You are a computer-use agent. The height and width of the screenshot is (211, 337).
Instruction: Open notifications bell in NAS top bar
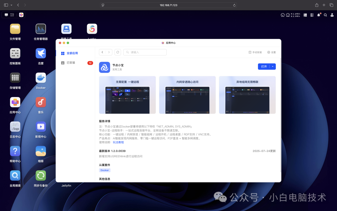[x=319, y=15]
